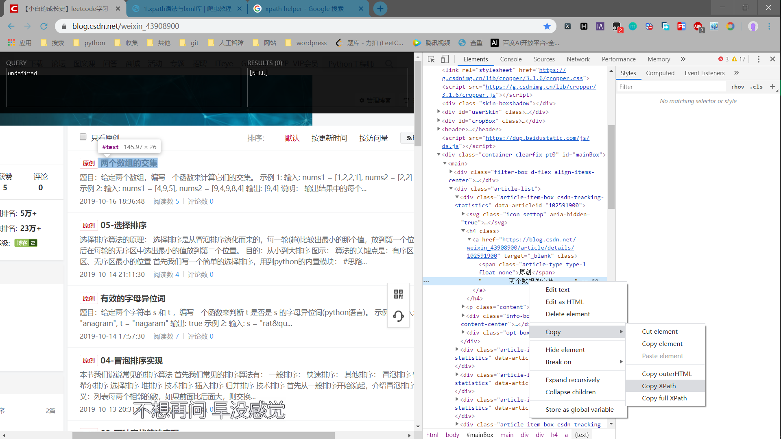Toggle the :hov element state button

(x=737, y=87)
